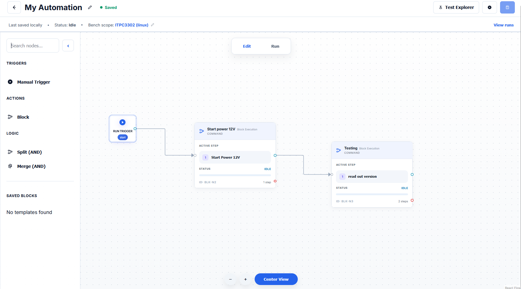Switch to Run mode tab
Screen dimensions: 521x289
pos(275,46)
